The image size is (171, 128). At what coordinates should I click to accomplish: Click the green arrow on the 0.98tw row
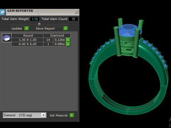pyautogui.click(x=68, y=44)
